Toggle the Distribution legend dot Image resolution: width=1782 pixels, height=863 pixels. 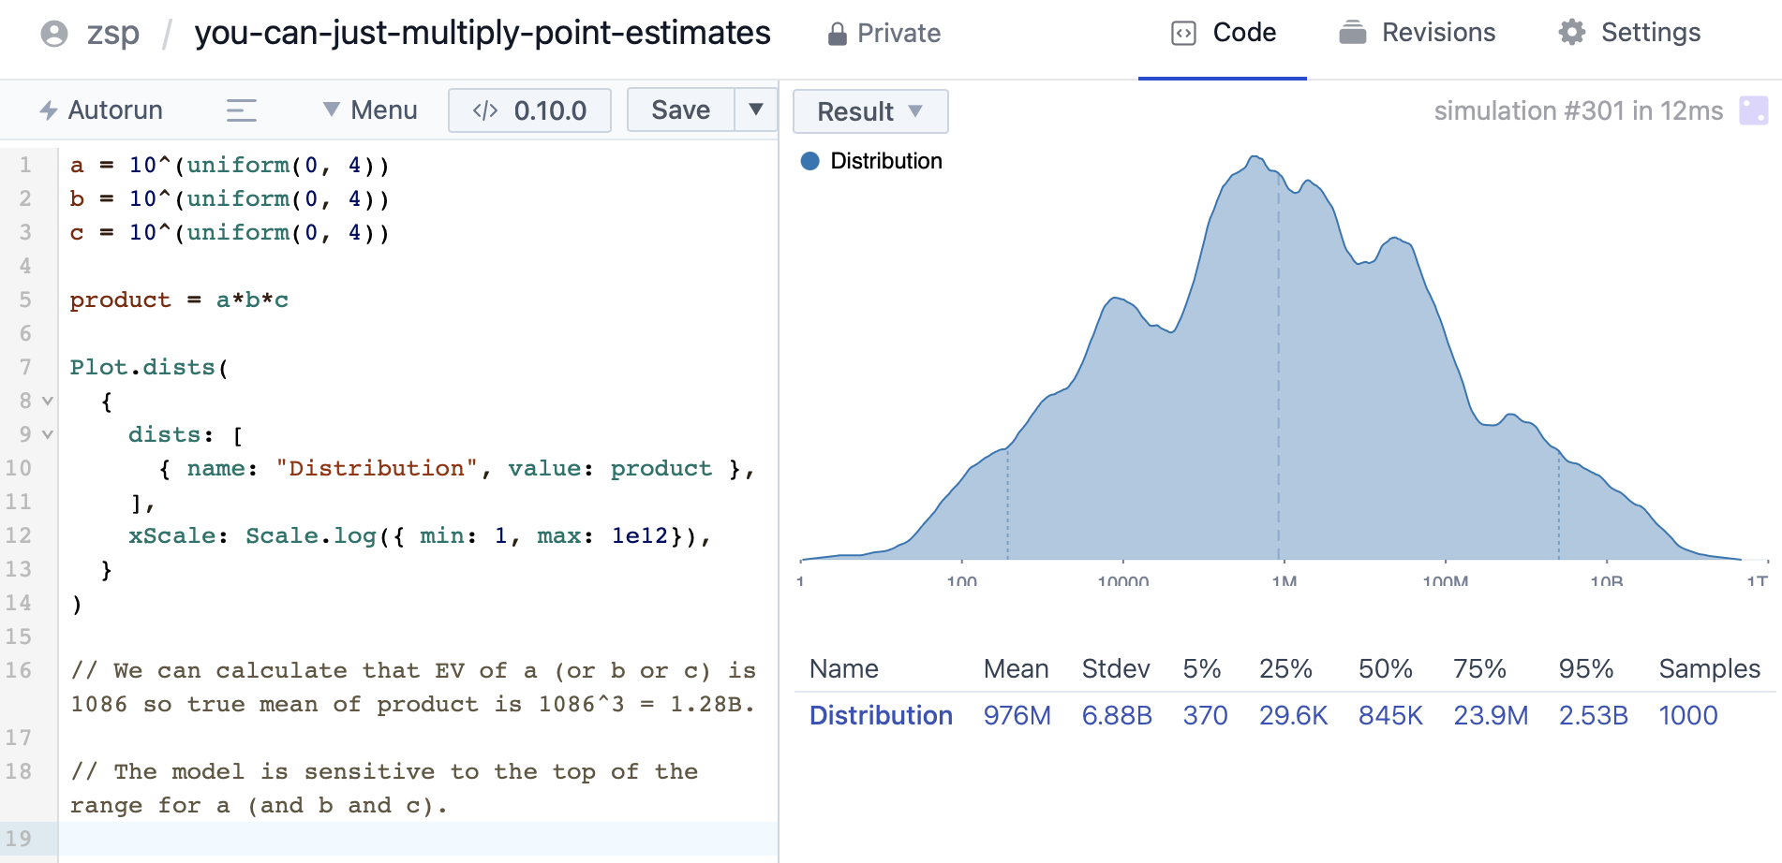pyautogui.click(x=810, y=161)
